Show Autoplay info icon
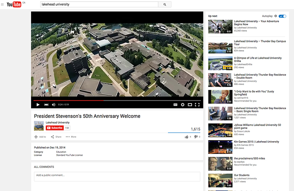This screenshot has height=191, width=294. [275, 16]
